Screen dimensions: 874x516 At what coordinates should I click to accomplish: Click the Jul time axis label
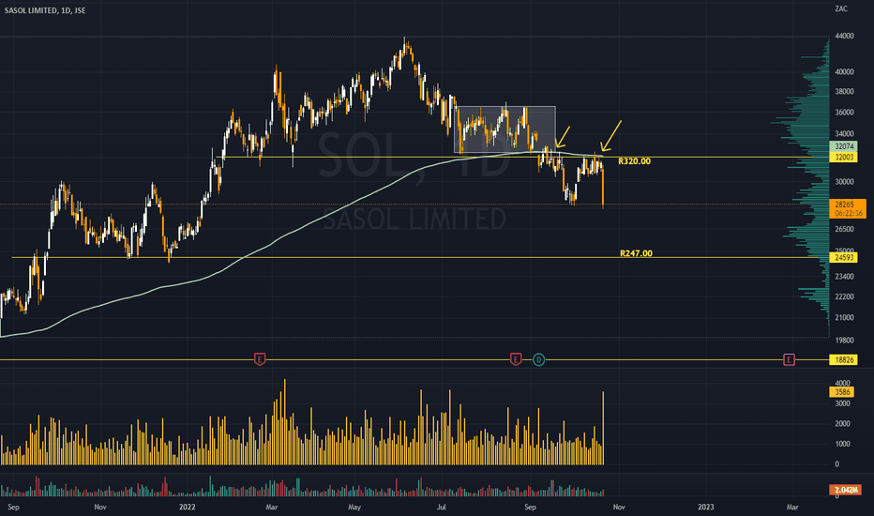coord(442,507)
